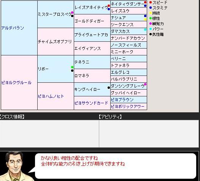Select the ネイティヴダンサー pedigree cell
This screenshot has height=181, width=200.
point(129,4)
